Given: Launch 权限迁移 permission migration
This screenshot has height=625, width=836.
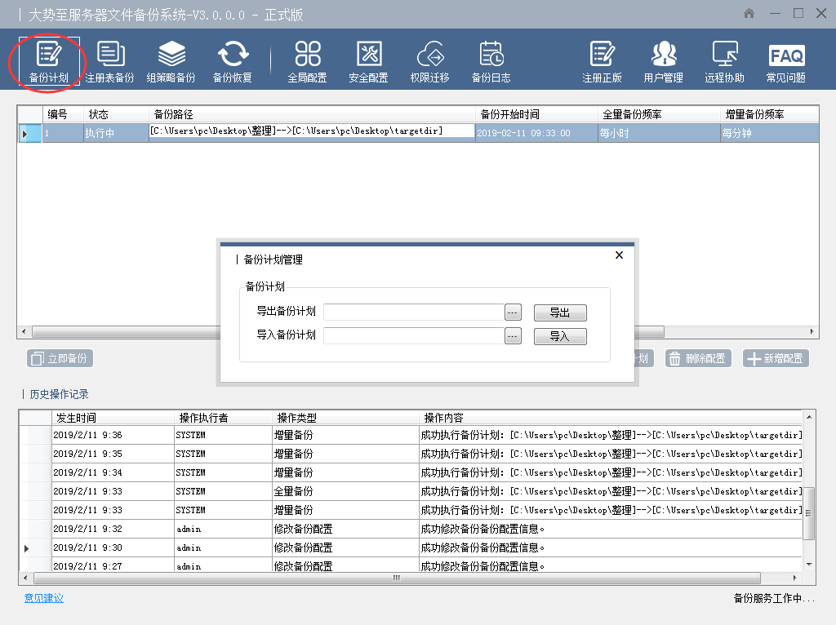Looking at the screenshot, I should coord(429,62).
